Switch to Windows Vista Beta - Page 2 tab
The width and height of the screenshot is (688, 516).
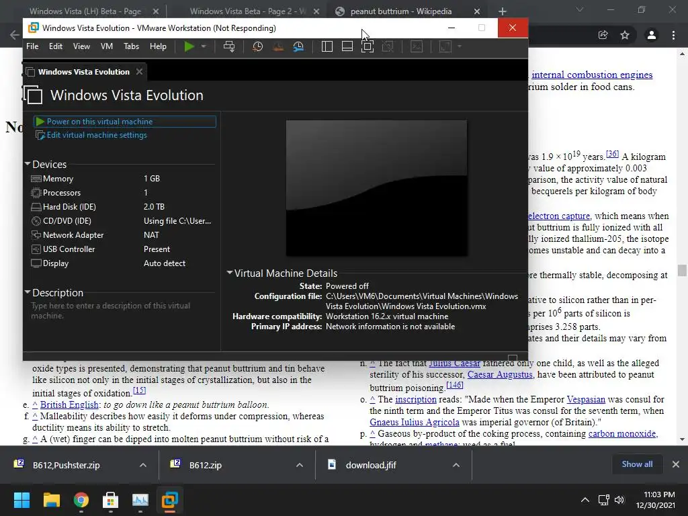[248, 11]
